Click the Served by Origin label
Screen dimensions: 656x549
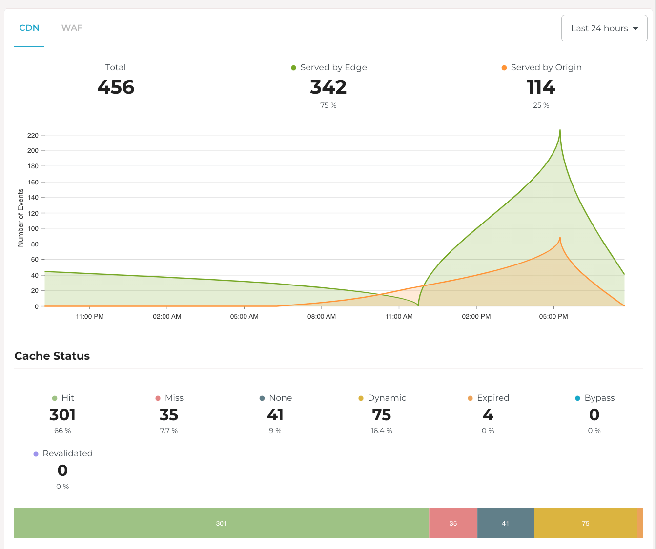coord(546,67)
